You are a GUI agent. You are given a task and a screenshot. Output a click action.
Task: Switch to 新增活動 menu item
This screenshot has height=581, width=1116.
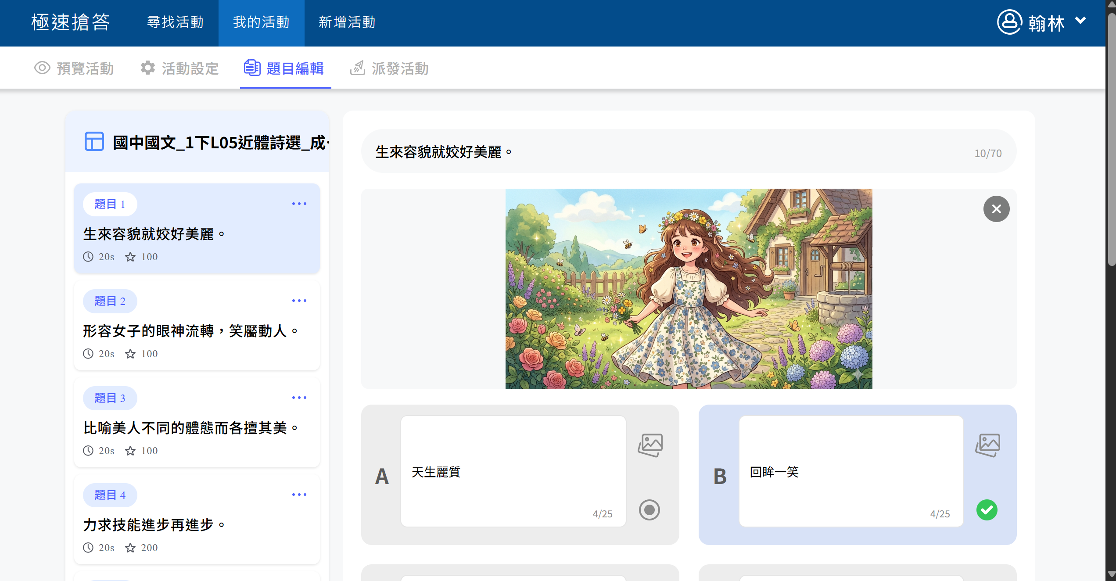(x=347, y=22)
